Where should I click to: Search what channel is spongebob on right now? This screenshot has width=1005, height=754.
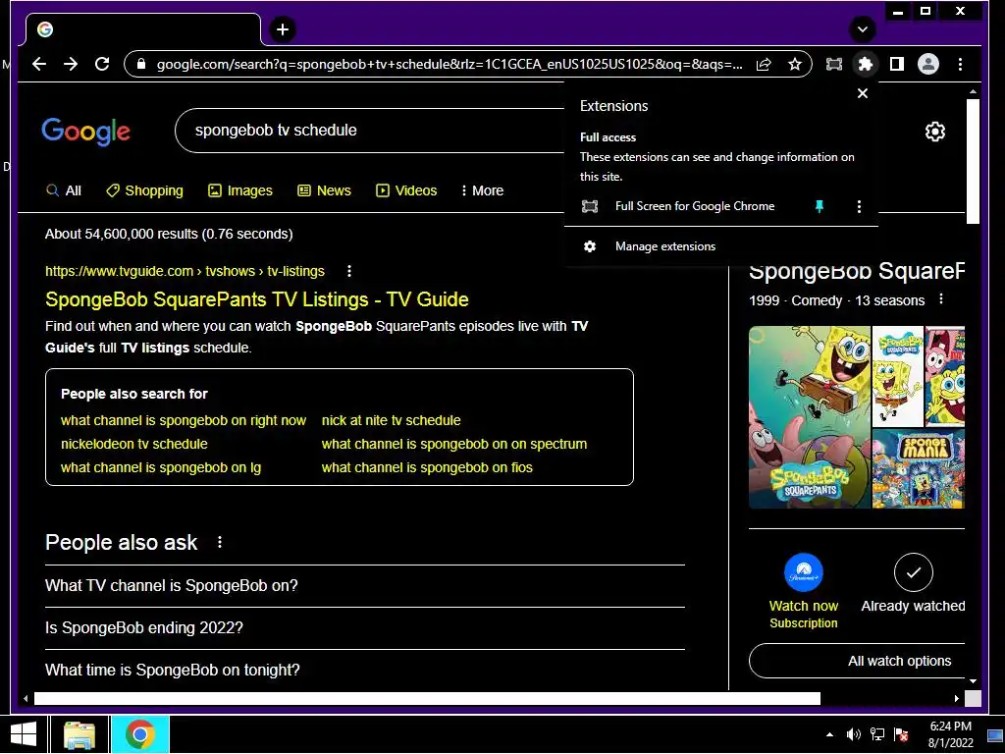184,420
